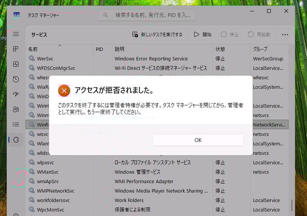Image resolution: width=307 pixels, height=216 pixels.
Task: Open the Processes page icon in the sidebar
Action: coord(16,49)
